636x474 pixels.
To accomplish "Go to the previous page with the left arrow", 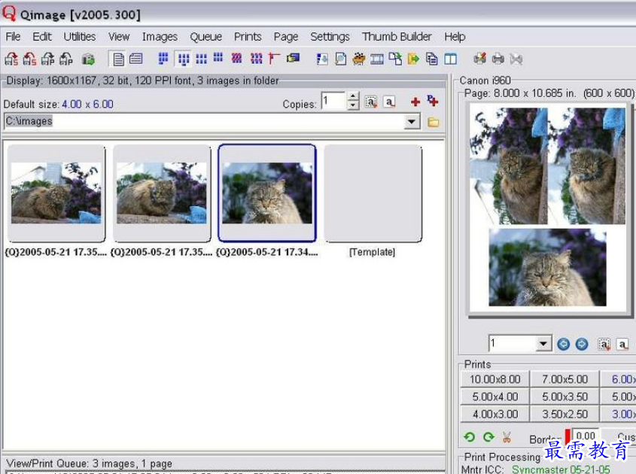I will click(564, 344).
